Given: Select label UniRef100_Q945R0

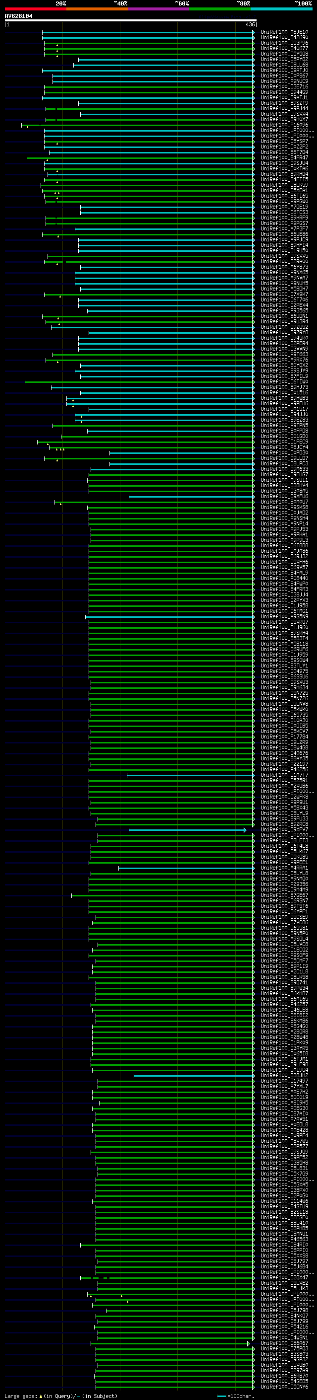Looking at the screenshot, I should [x=284, y=338].
